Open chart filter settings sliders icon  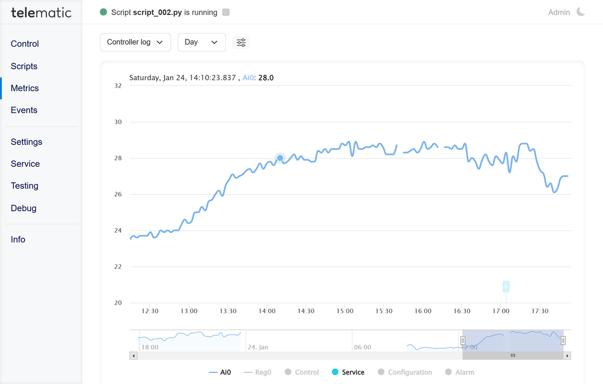click(241, 42)
